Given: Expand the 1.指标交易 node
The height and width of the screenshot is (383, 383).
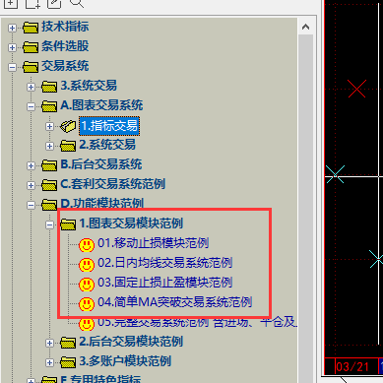Looking at the screenshot, I should point(49,126).
